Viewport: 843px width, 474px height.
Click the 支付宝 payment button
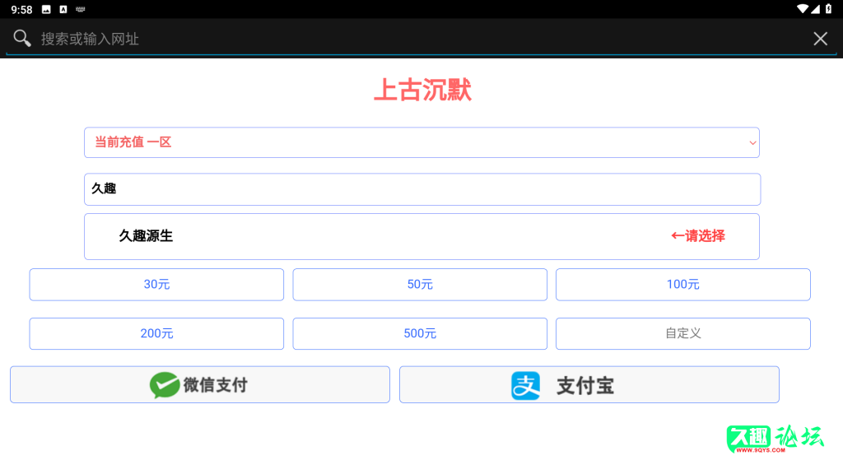click(x=589, y=383)
